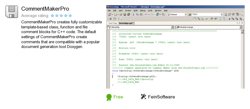
Task: Open the Debug menu
Action: click(x=143, y=11)
